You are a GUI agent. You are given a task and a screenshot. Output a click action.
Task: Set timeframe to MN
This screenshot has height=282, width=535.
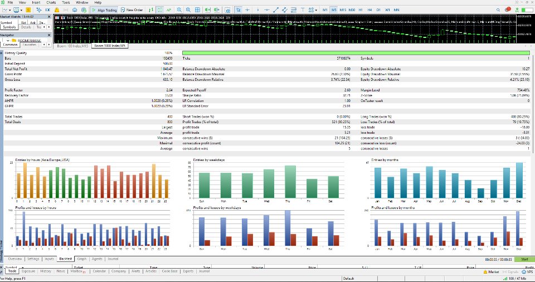396,10
